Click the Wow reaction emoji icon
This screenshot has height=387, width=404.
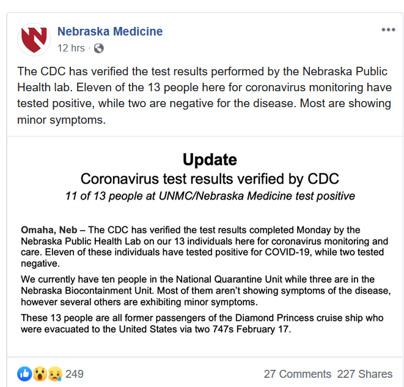[x=40, y=374]
